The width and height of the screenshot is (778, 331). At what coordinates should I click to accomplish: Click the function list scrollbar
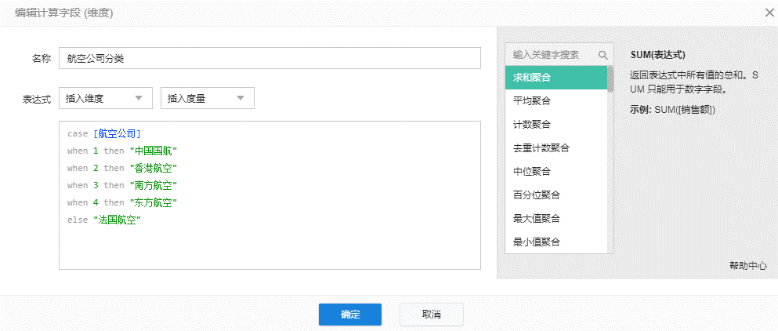pyautogui.click(x=610, y=81)
